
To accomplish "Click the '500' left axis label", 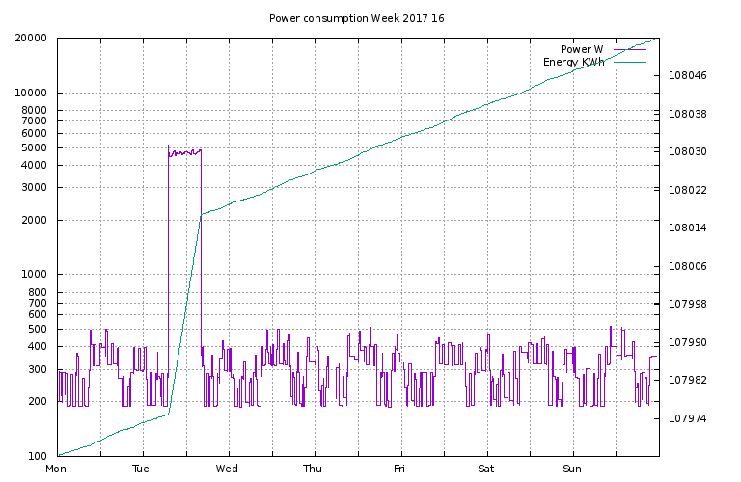I will point(38,329).
